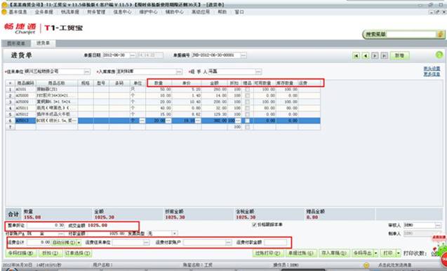The image size is (447, 271).
Task: Open the 发票类型 dropdown
Action: pos(175,233)
